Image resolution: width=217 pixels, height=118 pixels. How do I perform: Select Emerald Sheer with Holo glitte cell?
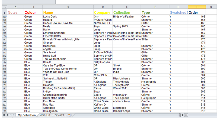(68, 39)
